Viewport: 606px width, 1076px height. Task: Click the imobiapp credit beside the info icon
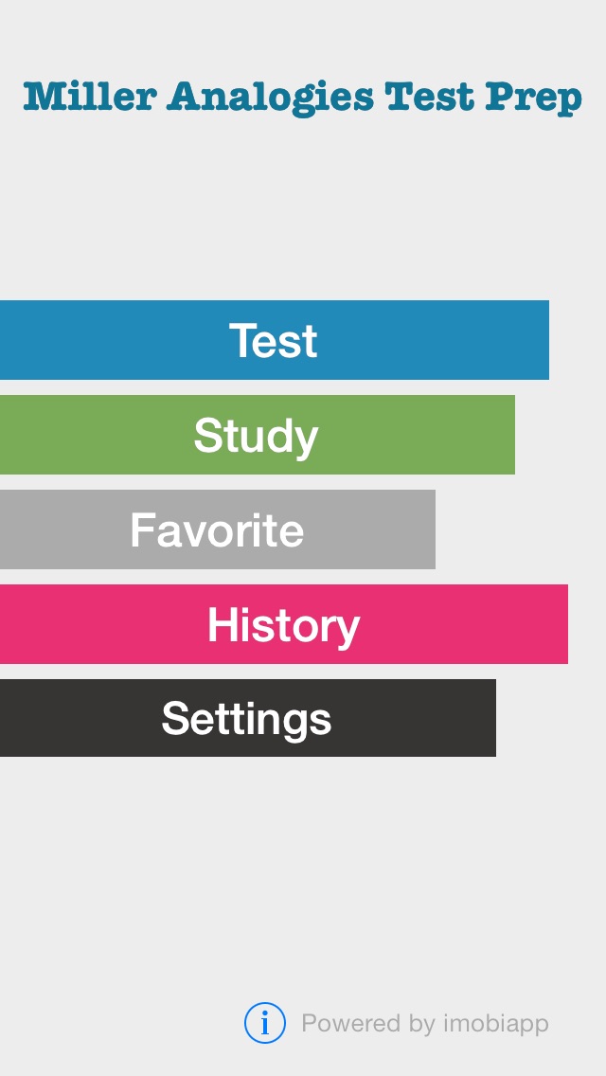coord(425,1023)
